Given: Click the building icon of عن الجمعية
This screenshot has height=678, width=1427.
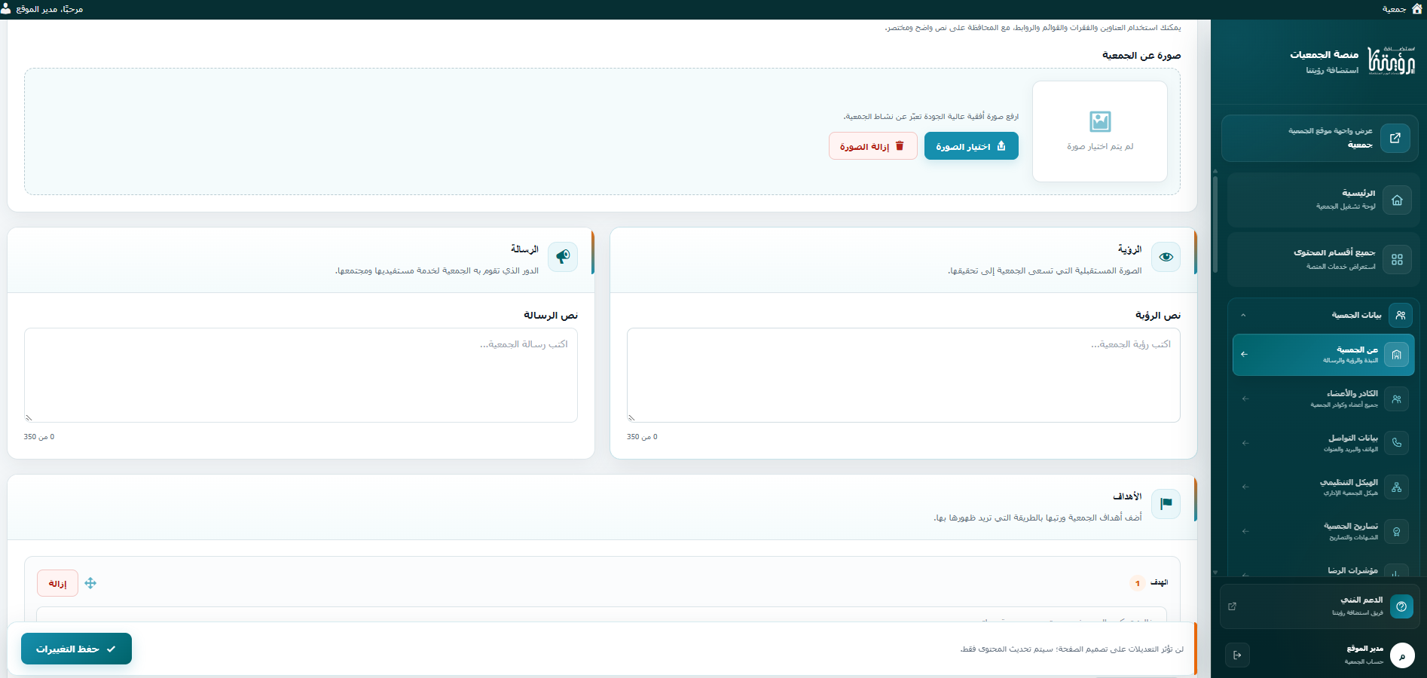Looking at the screenshot, I should click(x=1396, y=355).
